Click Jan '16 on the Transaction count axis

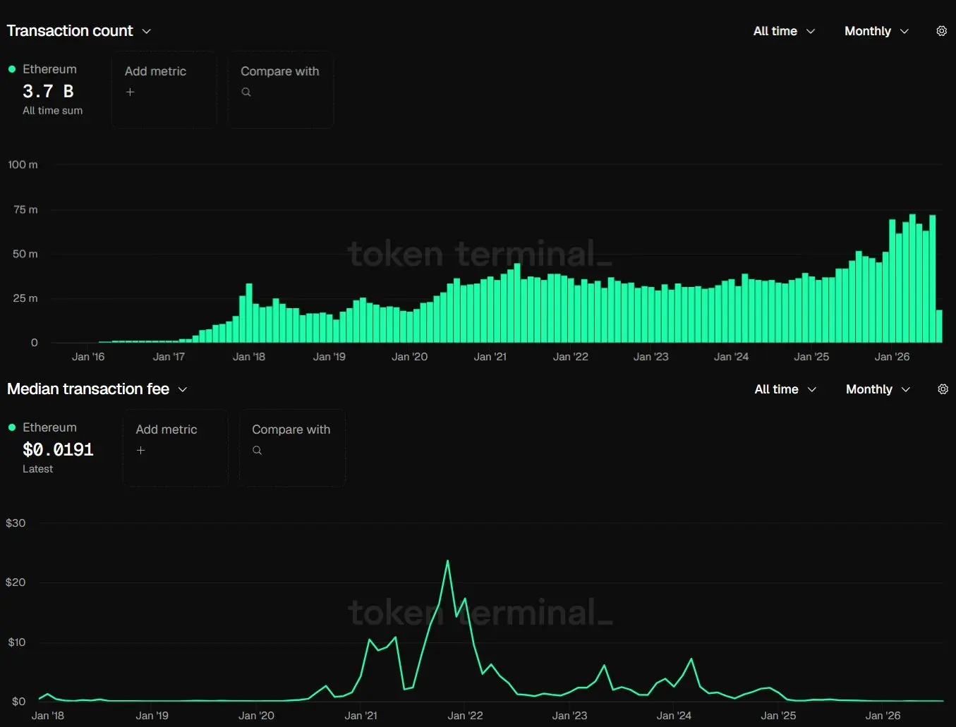tap(88, 357)
